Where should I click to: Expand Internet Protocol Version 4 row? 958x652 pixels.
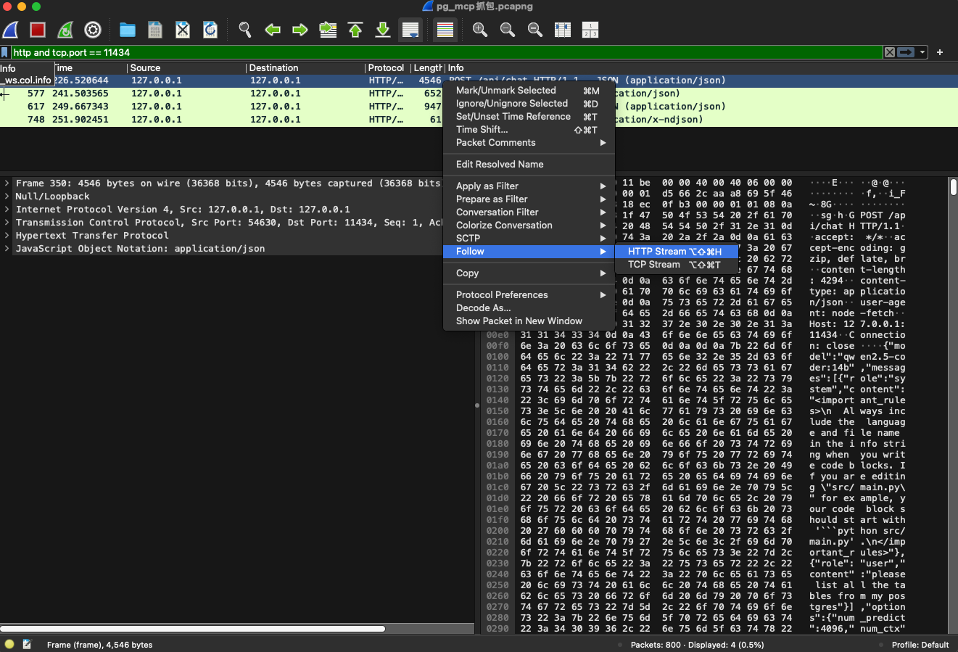pos(7,210)
